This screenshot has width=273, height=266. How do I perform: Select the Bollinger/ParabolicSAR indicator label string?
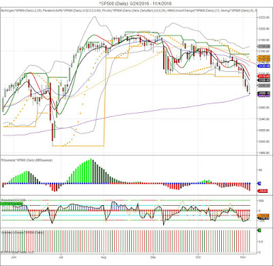(129, 10)
